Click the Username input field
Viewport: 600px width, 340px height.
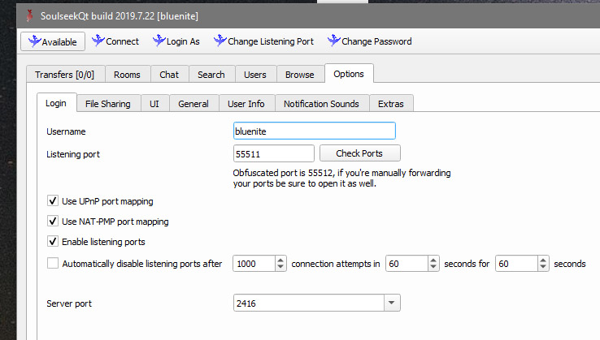click(x=314, y=131)
